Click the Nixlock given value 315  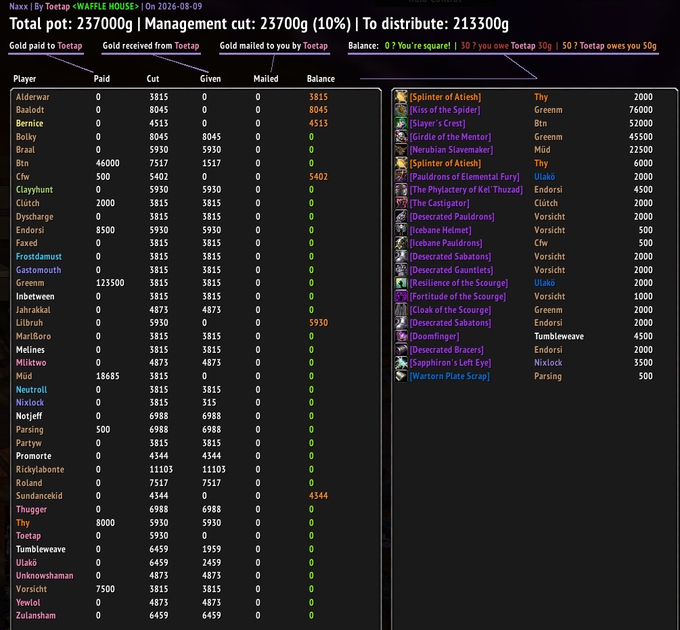coord(209,402)
